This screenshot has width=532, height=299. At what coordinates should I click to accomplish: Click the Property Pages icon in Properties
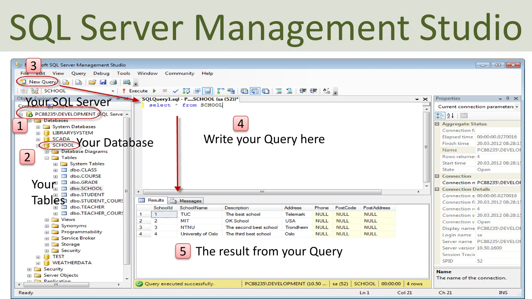tap(464, 115)
